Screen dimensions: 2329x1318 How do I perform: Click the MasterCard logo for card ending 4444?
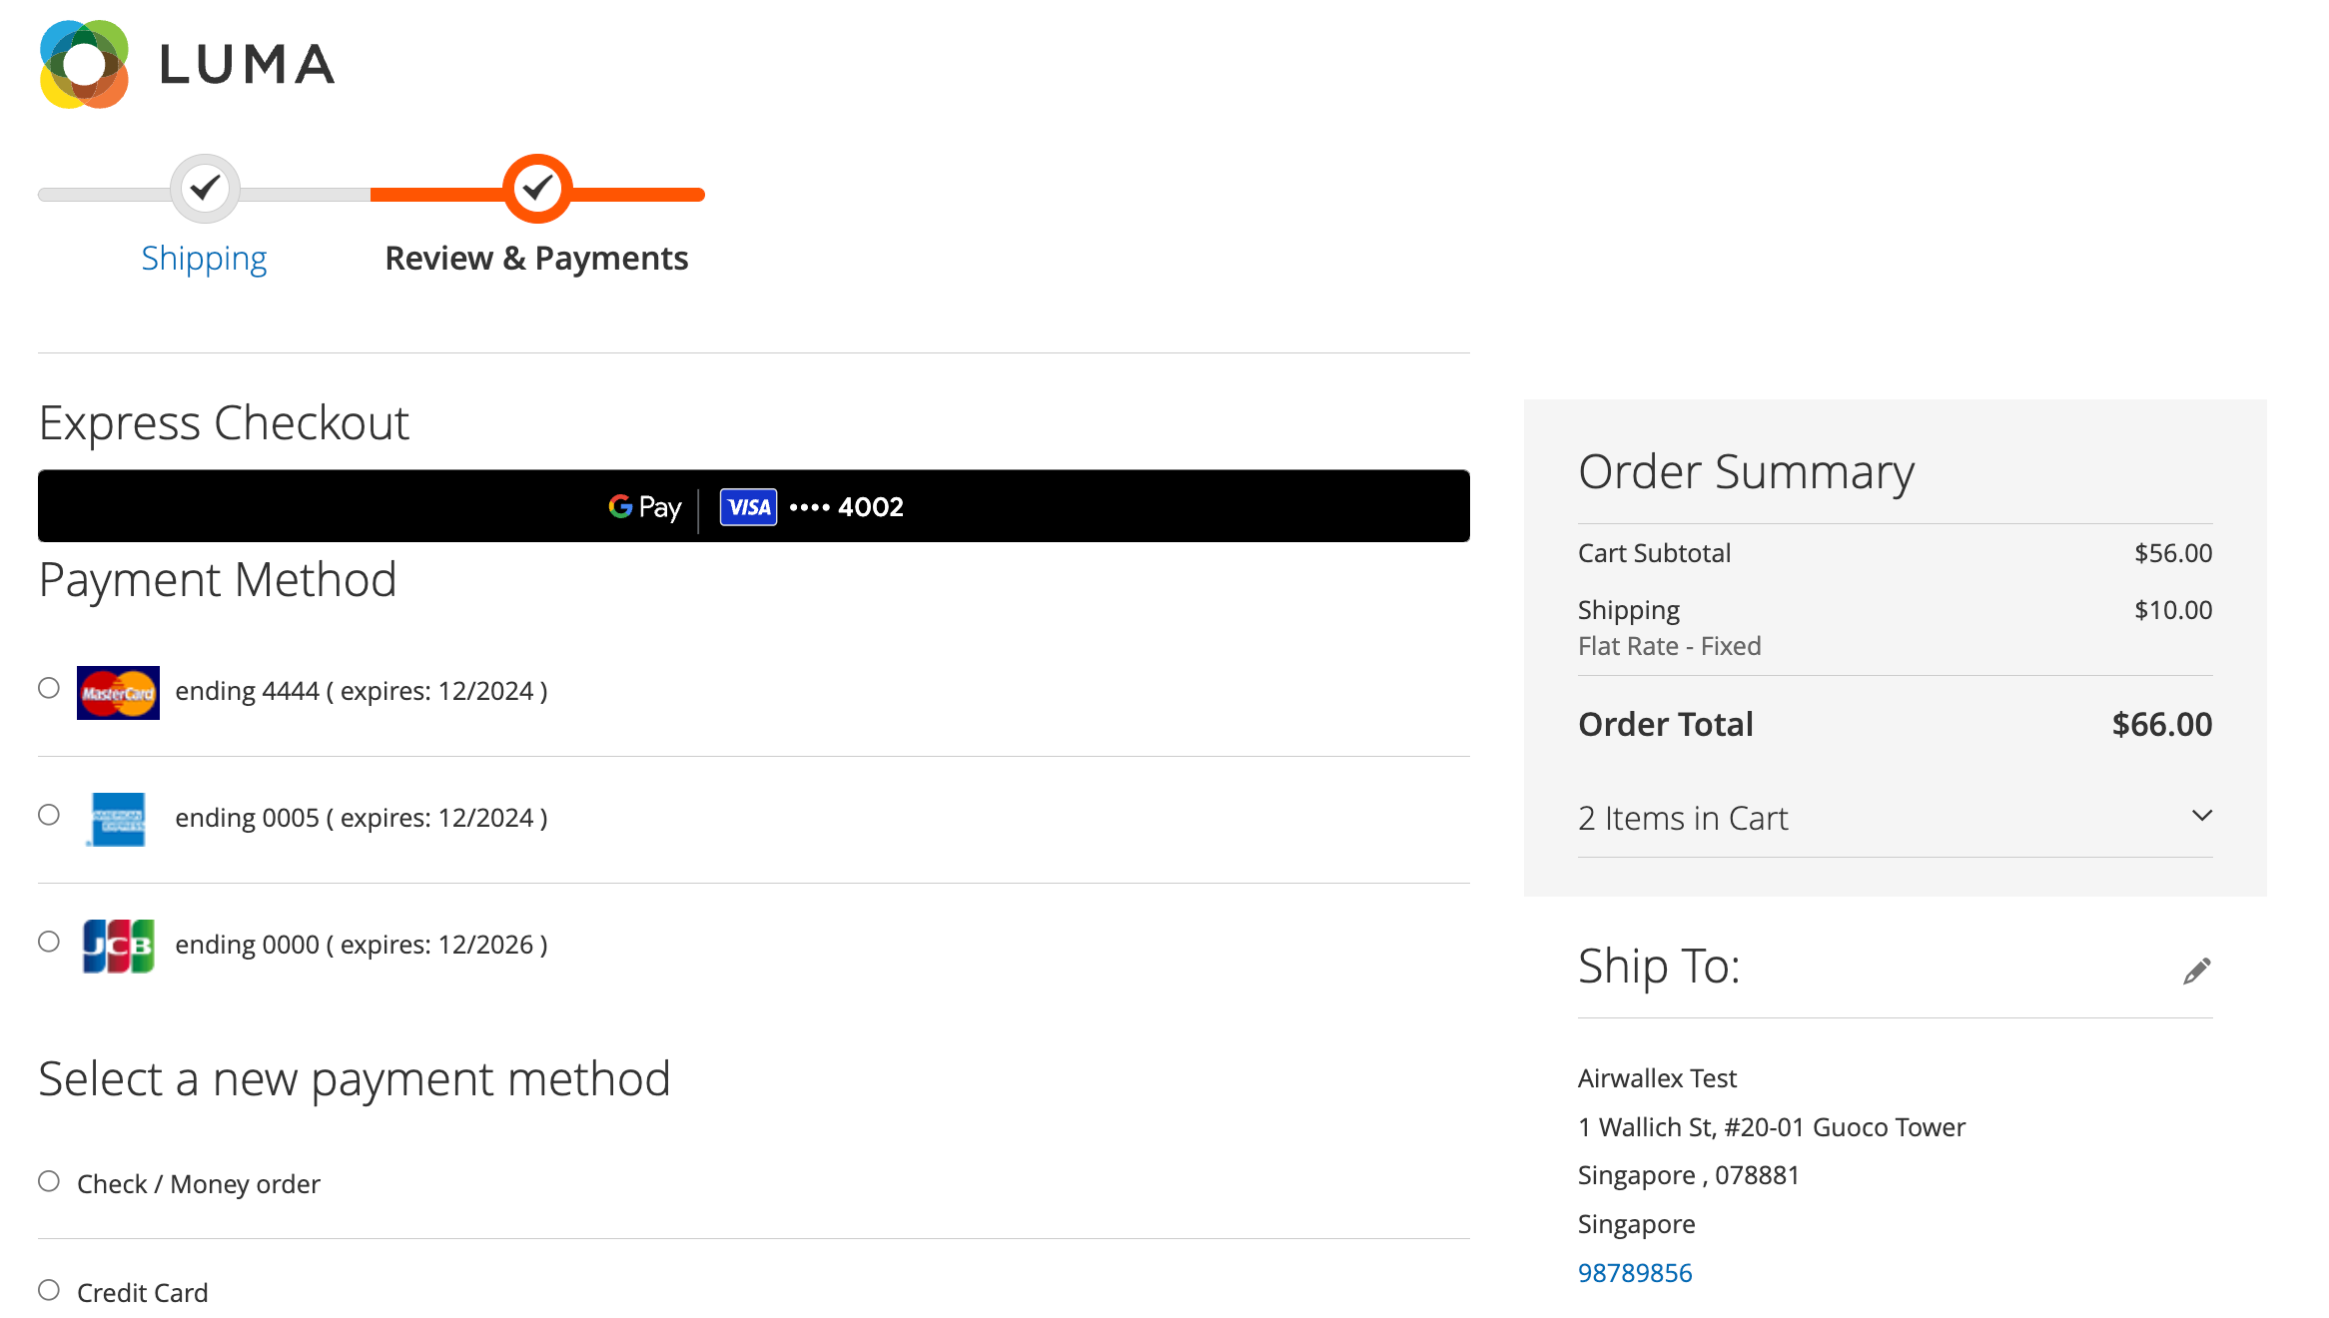pyautogui.click(x=117, y=692)
